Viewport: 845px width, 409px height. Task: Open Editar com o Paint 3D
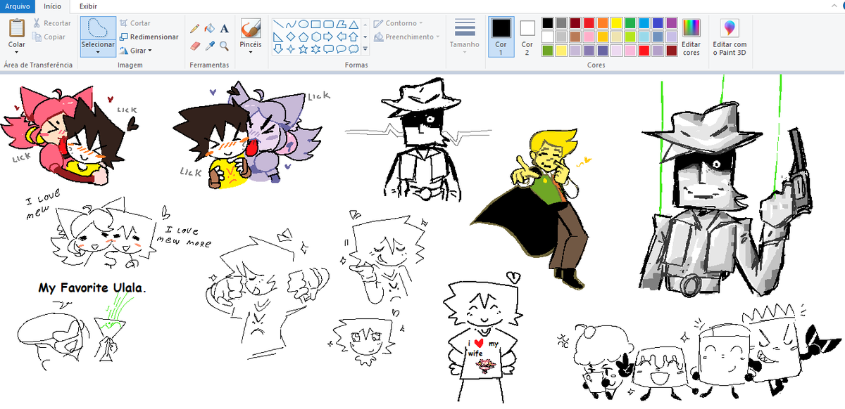tap(730, 38)
